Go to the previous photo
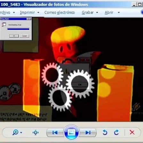The width and height of the screenshot is (143, 143). click(x=55, y=132)
